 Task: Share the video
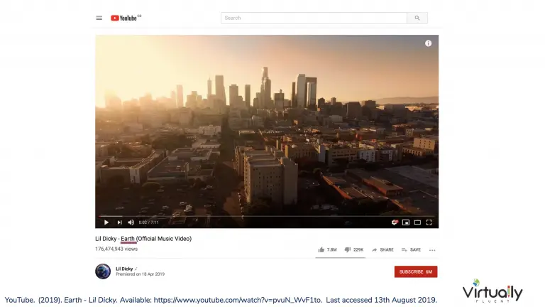(x=382, y=250)
